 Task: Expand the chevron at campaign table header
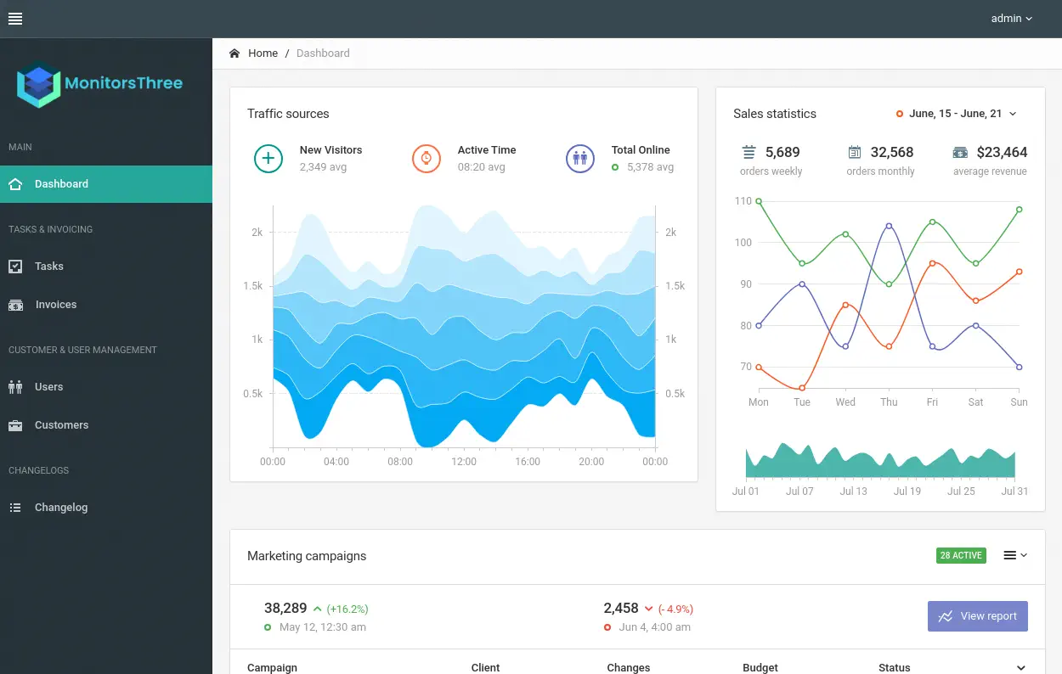pos(1021,668)
